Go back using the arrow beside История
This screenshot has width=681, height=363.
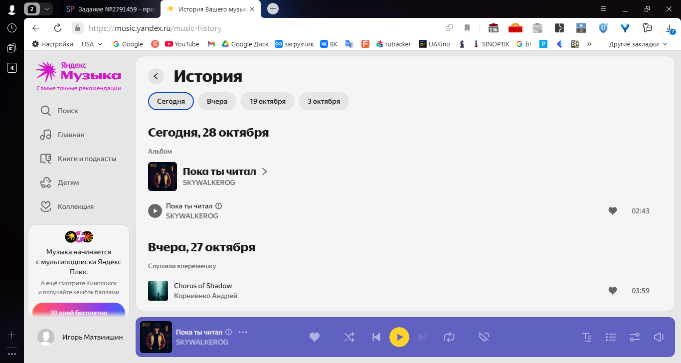[156, 76]
